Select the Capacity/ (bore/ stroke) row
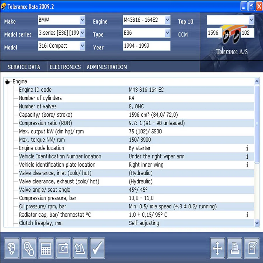The width and height of the screenshot is (263, 263). pyautogui.click(x=136, y=115)
